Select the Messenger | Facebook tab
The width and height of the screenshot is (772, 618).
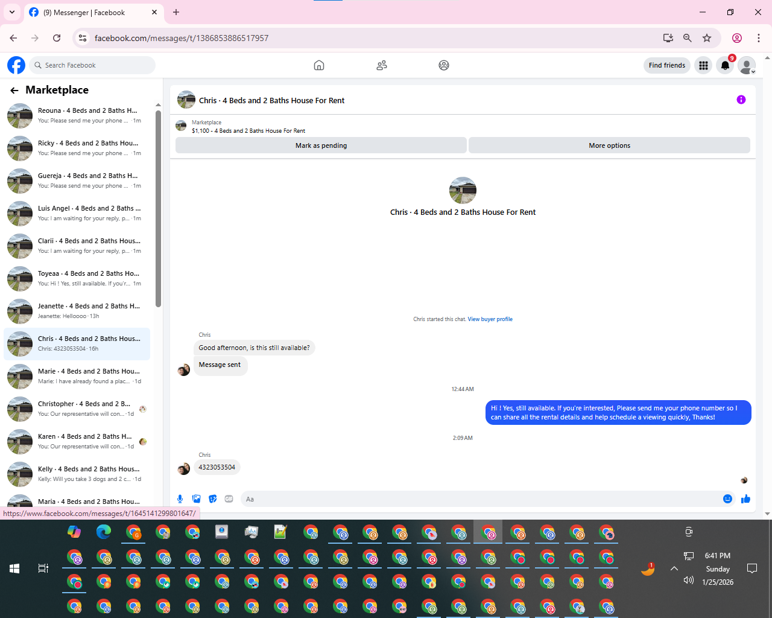pyautogui.click(x=93, y=13)
